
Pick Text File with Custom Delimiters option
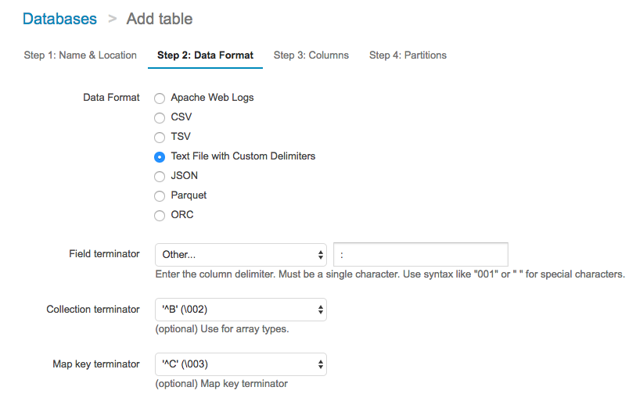(160, 157)
